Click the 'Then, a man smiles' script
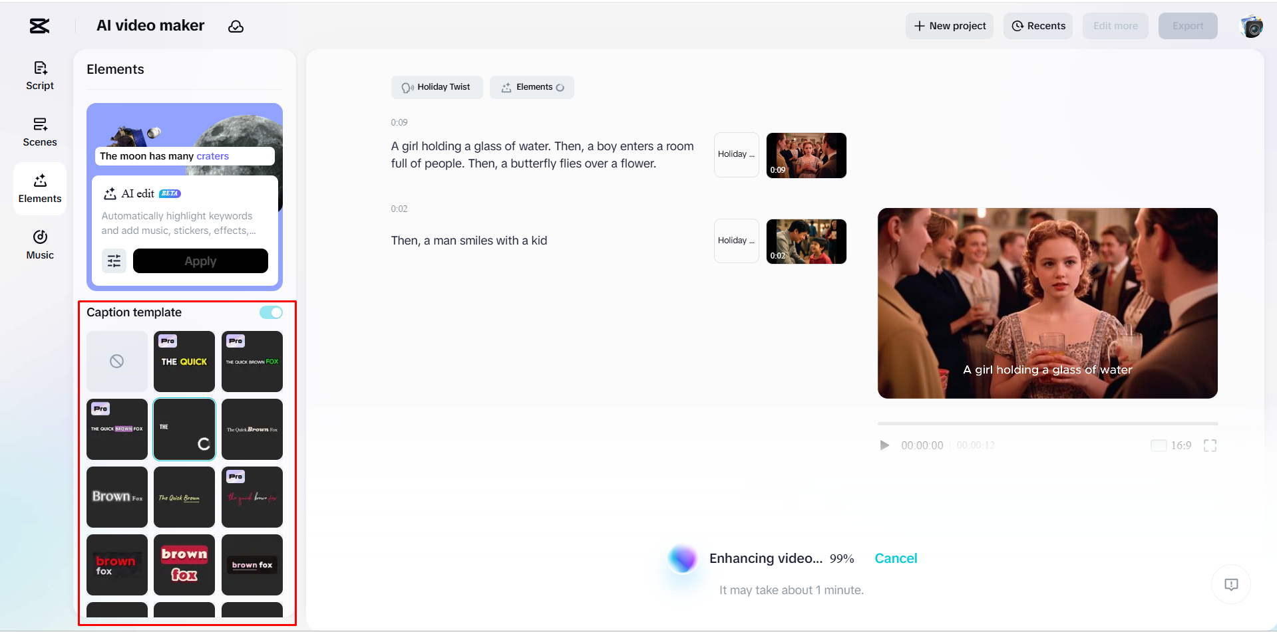The width and height of the screenshot is (1277, 632). 469,241
